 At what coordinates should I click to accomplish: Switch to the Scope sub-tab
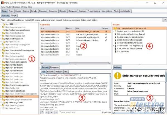click(14, 15)
